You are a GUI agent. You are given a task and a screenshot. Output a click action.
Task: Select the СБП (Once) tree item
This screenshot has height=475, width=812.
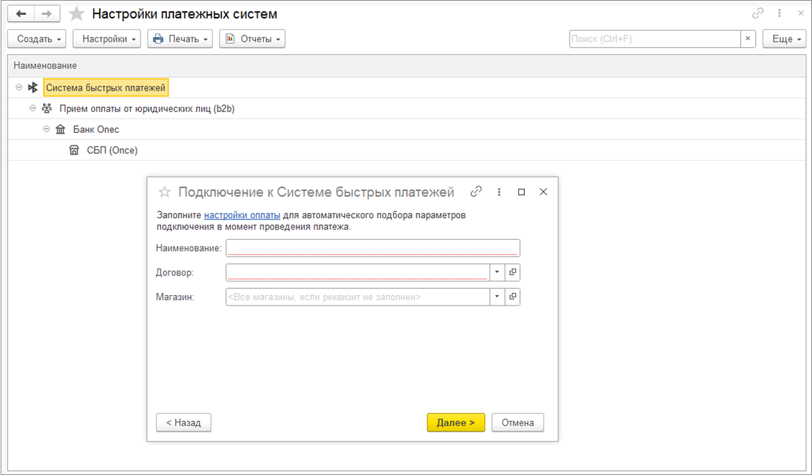click(112, 150)
